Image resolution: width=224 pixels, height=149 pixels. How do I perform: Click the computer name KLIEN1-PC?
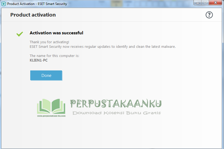pyautogui.click(x=38, y=60)
